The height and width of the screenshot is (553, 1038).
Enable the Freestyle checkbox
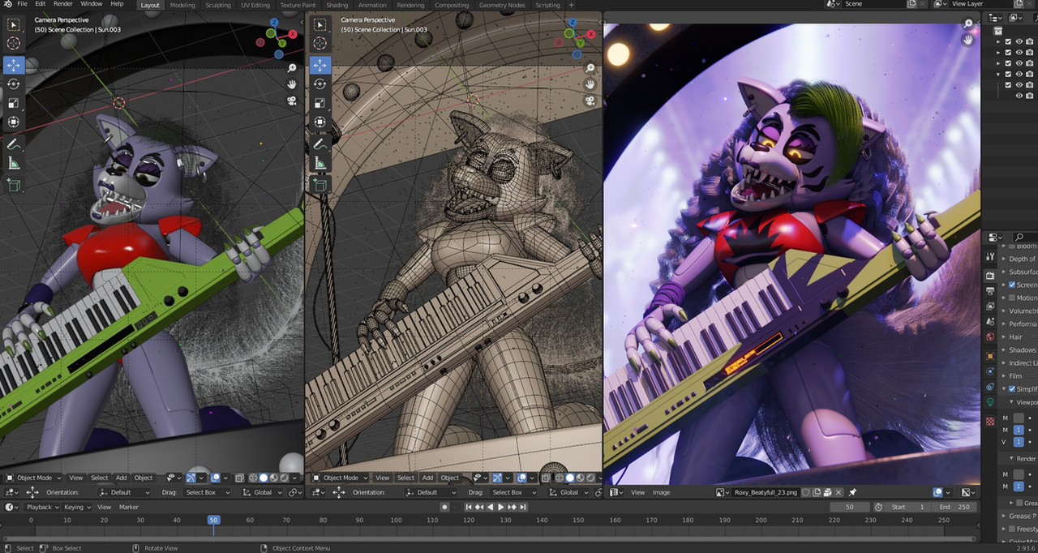1012,529
